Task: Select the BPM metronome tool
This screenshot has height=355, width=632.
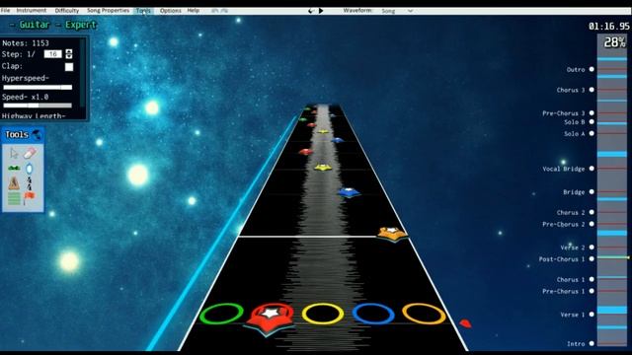Action: tap(14, 183)
